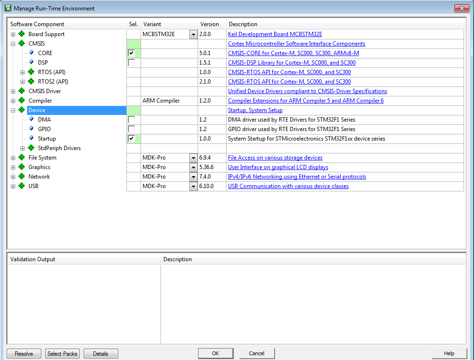
Task: Click the Version column header
Action: tap(212, 24)
